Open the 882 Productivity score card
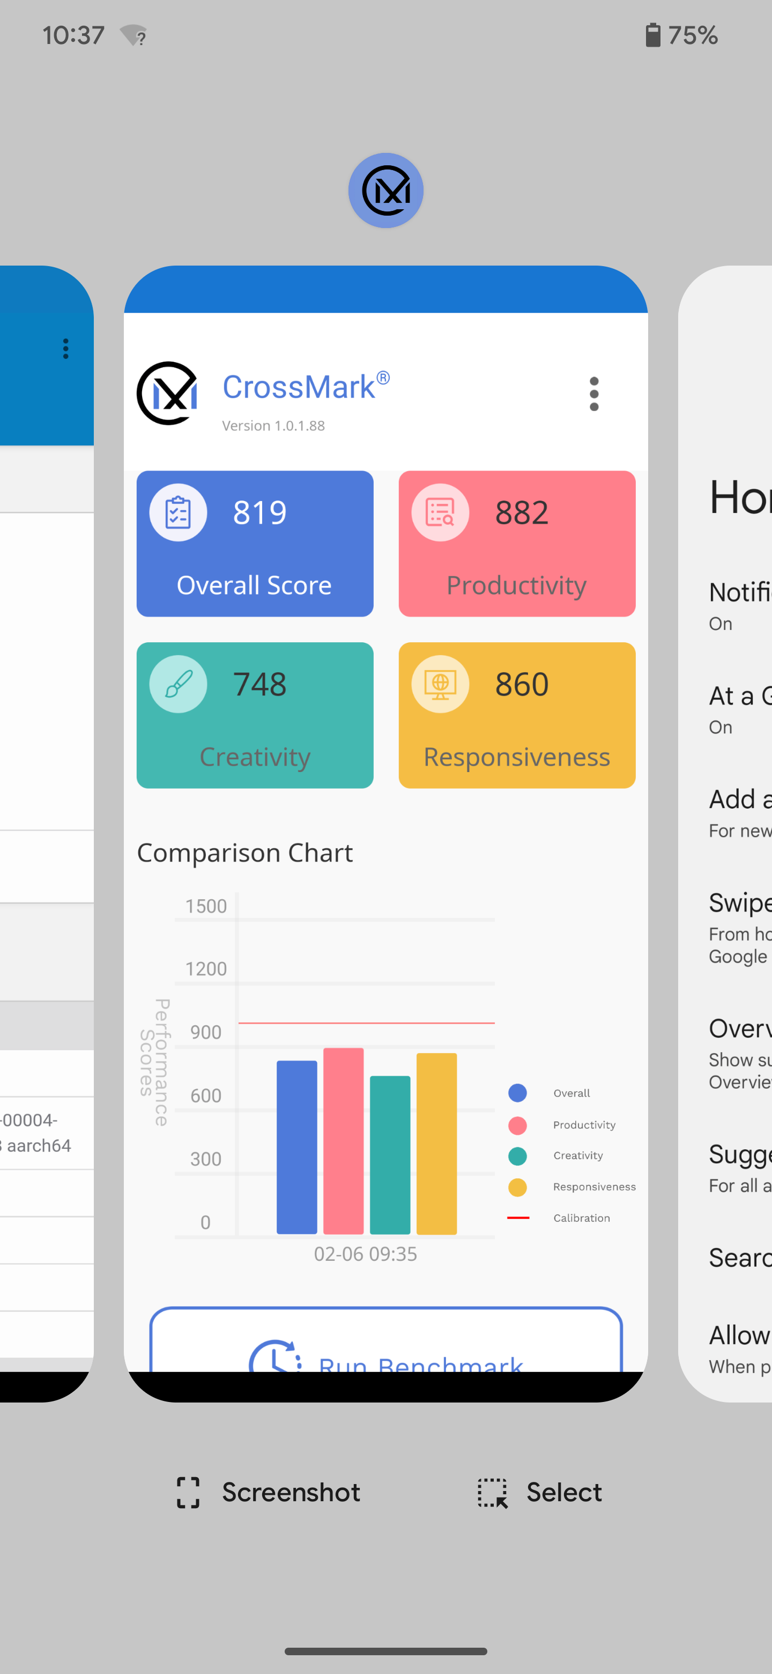The width and height of the screenshot is (772, 1674). (517, 544)
